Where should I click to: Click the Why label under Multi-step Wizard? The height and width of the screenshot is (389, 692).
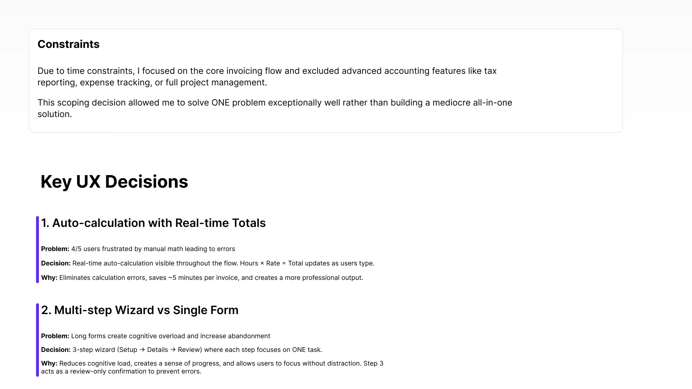(49, 363)
